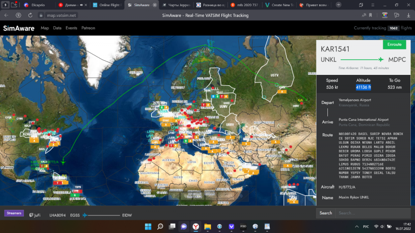Image resolution: width=415 pixels, height=233 pixels.
Task: Switch to the Online Flight tab
Action: [x=106, y=5]
